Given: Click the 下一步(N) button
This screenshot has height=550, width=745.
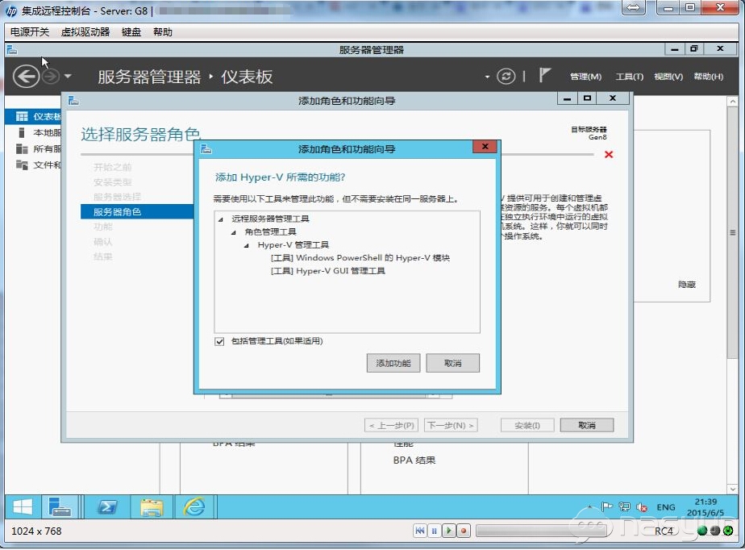Looking at the screenshot, I should [x=451, y=425].
